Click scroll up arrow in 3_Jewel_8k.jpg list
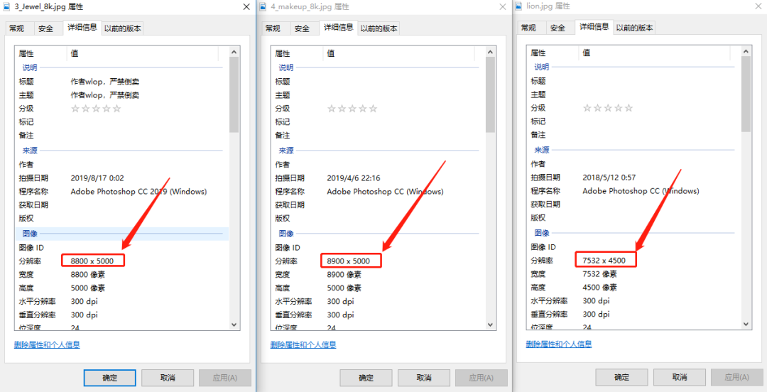Screen dimensions: 767x392 [234, 51]
